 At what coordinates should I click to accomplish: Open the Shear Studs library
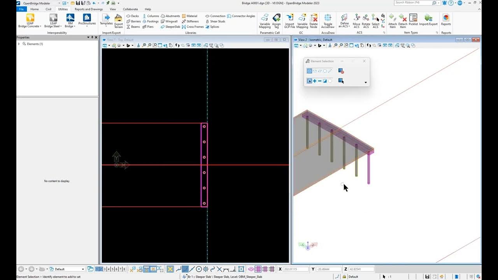coord(215,21)
